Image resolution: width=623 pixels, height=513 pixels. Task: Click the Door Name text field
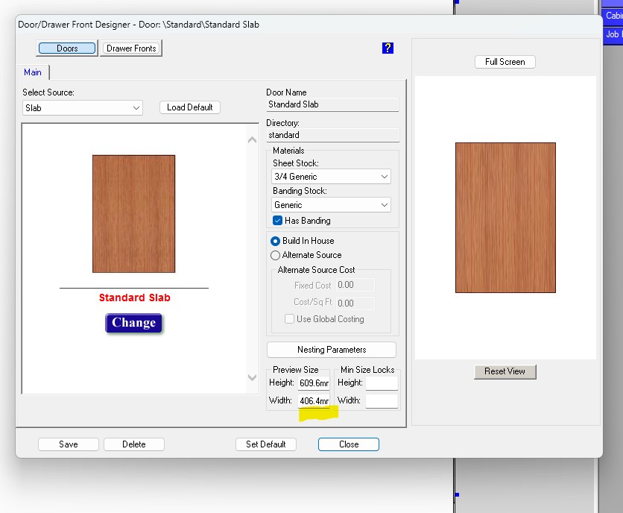332,105
